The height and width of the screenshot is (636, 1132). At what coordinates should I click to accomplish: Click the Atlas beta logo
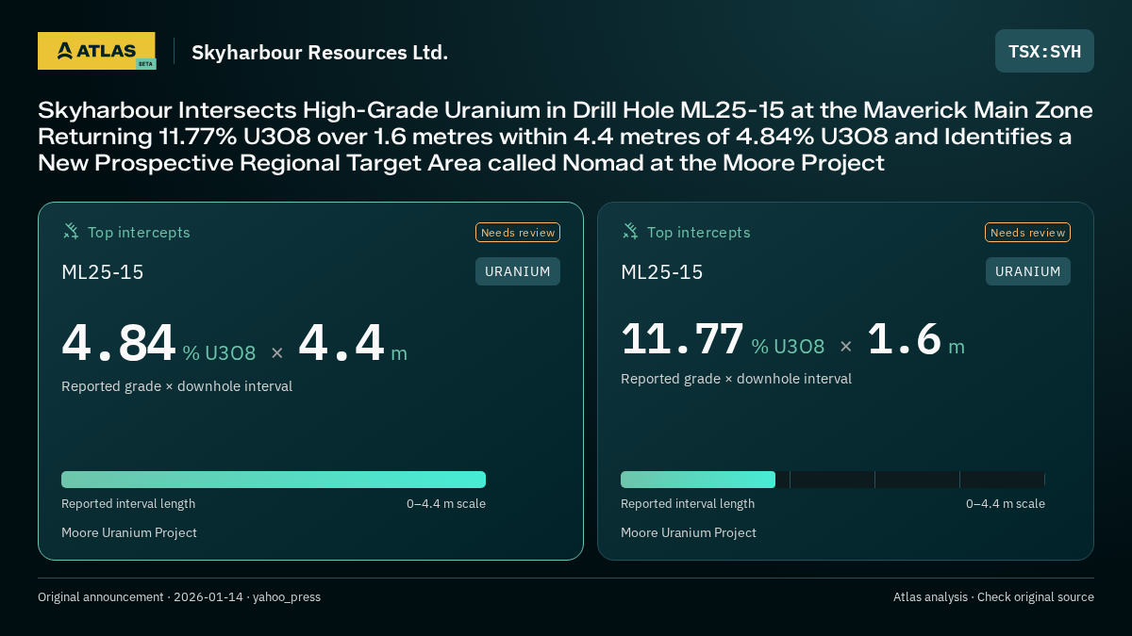(97, 51)
